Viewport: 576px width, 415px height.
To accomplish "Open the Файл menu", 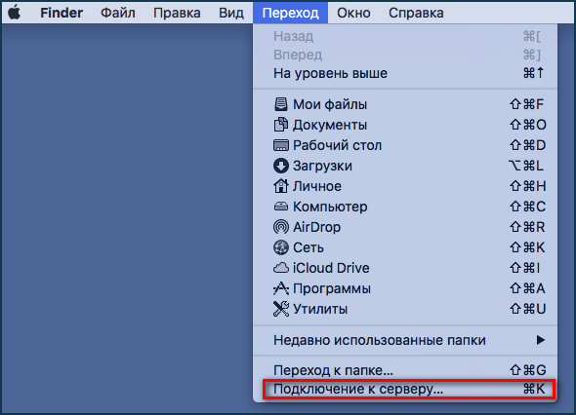I will (118, 13).
